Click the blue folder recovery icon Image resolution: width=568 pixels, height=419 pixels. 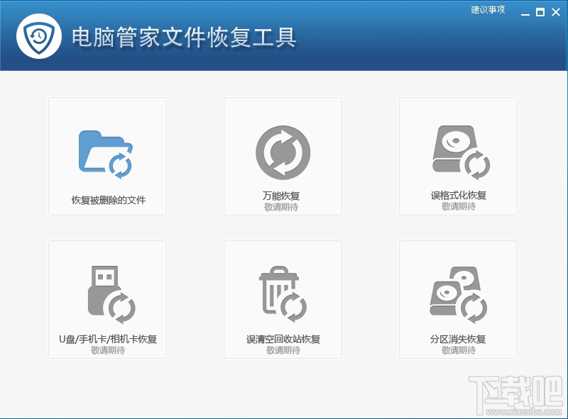pyautogui.click(x=106, y=155)
